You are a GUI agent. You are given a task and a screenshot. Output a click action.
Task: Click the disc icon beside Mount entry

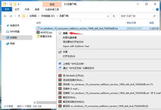point(60,33)
